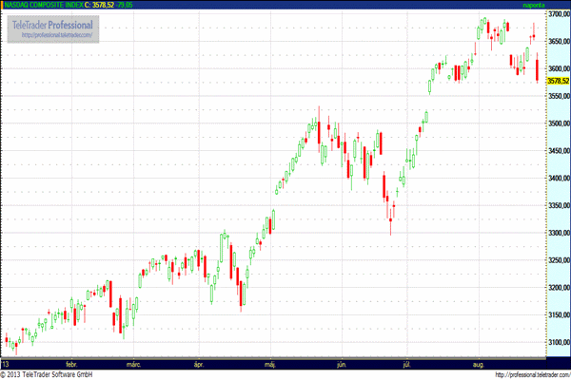The width and height of the screenshot is (571, 380).
Task: Select the 3100,00 price axis label
Action: [x=557, y=342]
